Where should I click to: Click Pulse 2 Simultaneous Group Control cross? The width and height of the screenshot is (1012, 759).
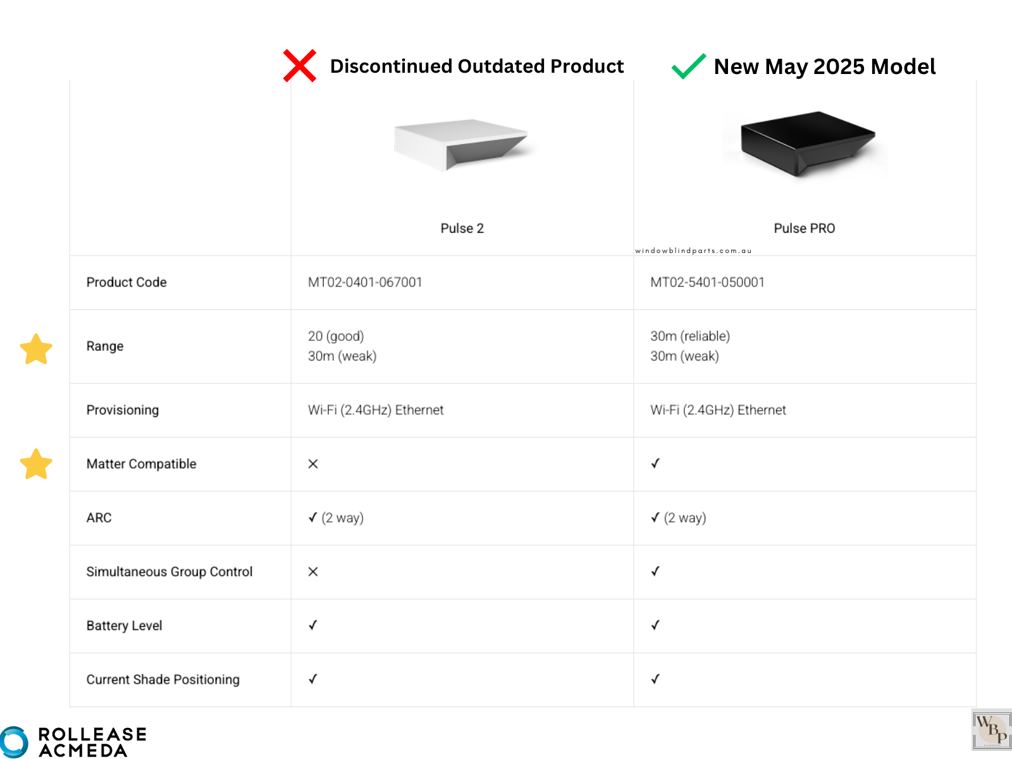(x=313, y=572)
